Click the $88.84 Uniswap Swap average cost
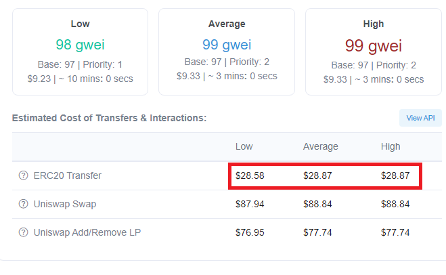The width and height of the screenshot is (446, 275). click(317, 204)
